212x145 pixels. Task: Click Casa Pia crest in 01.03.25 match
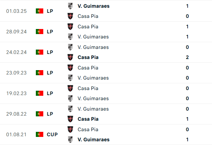[x=70, y=16]
